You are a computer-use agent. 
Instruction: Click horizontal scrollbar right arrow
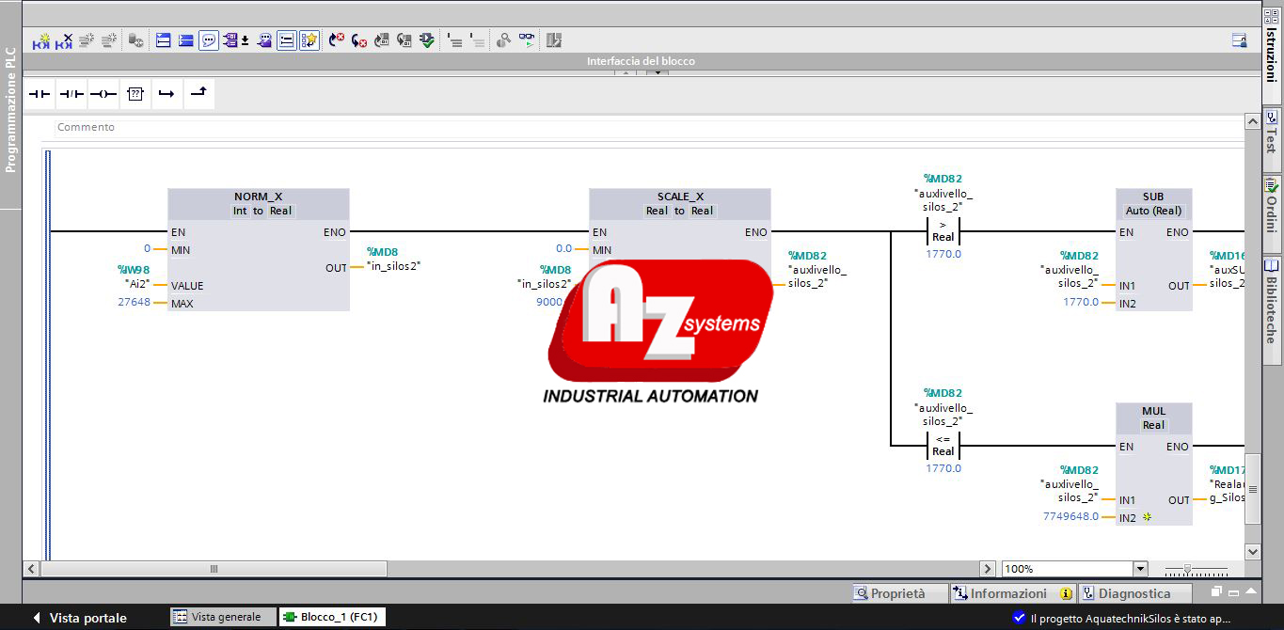click(x=987, y=569)
